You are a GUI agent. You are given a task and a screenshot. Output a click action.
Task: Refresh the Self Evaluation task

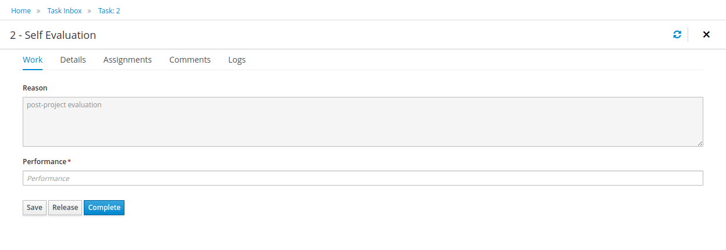click(x=677, y=35)
